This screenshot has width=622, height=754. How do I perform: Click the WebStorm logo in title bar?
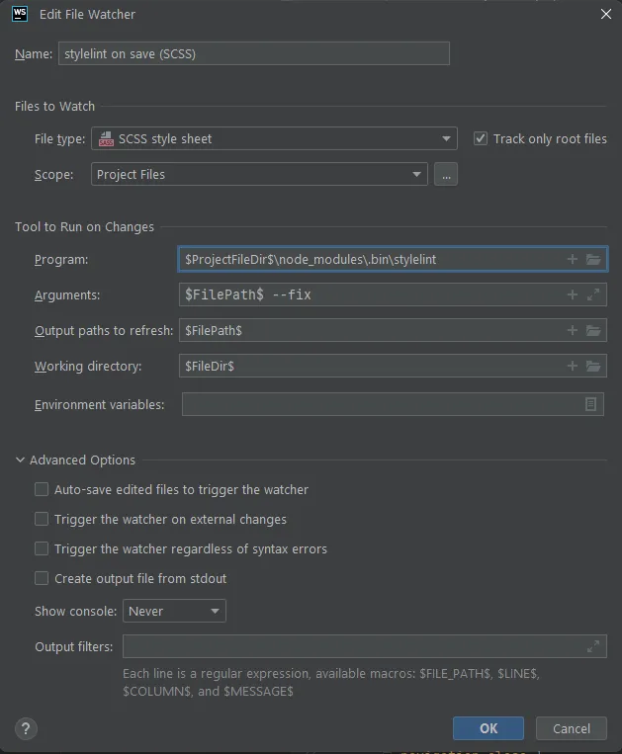point(20,14)
